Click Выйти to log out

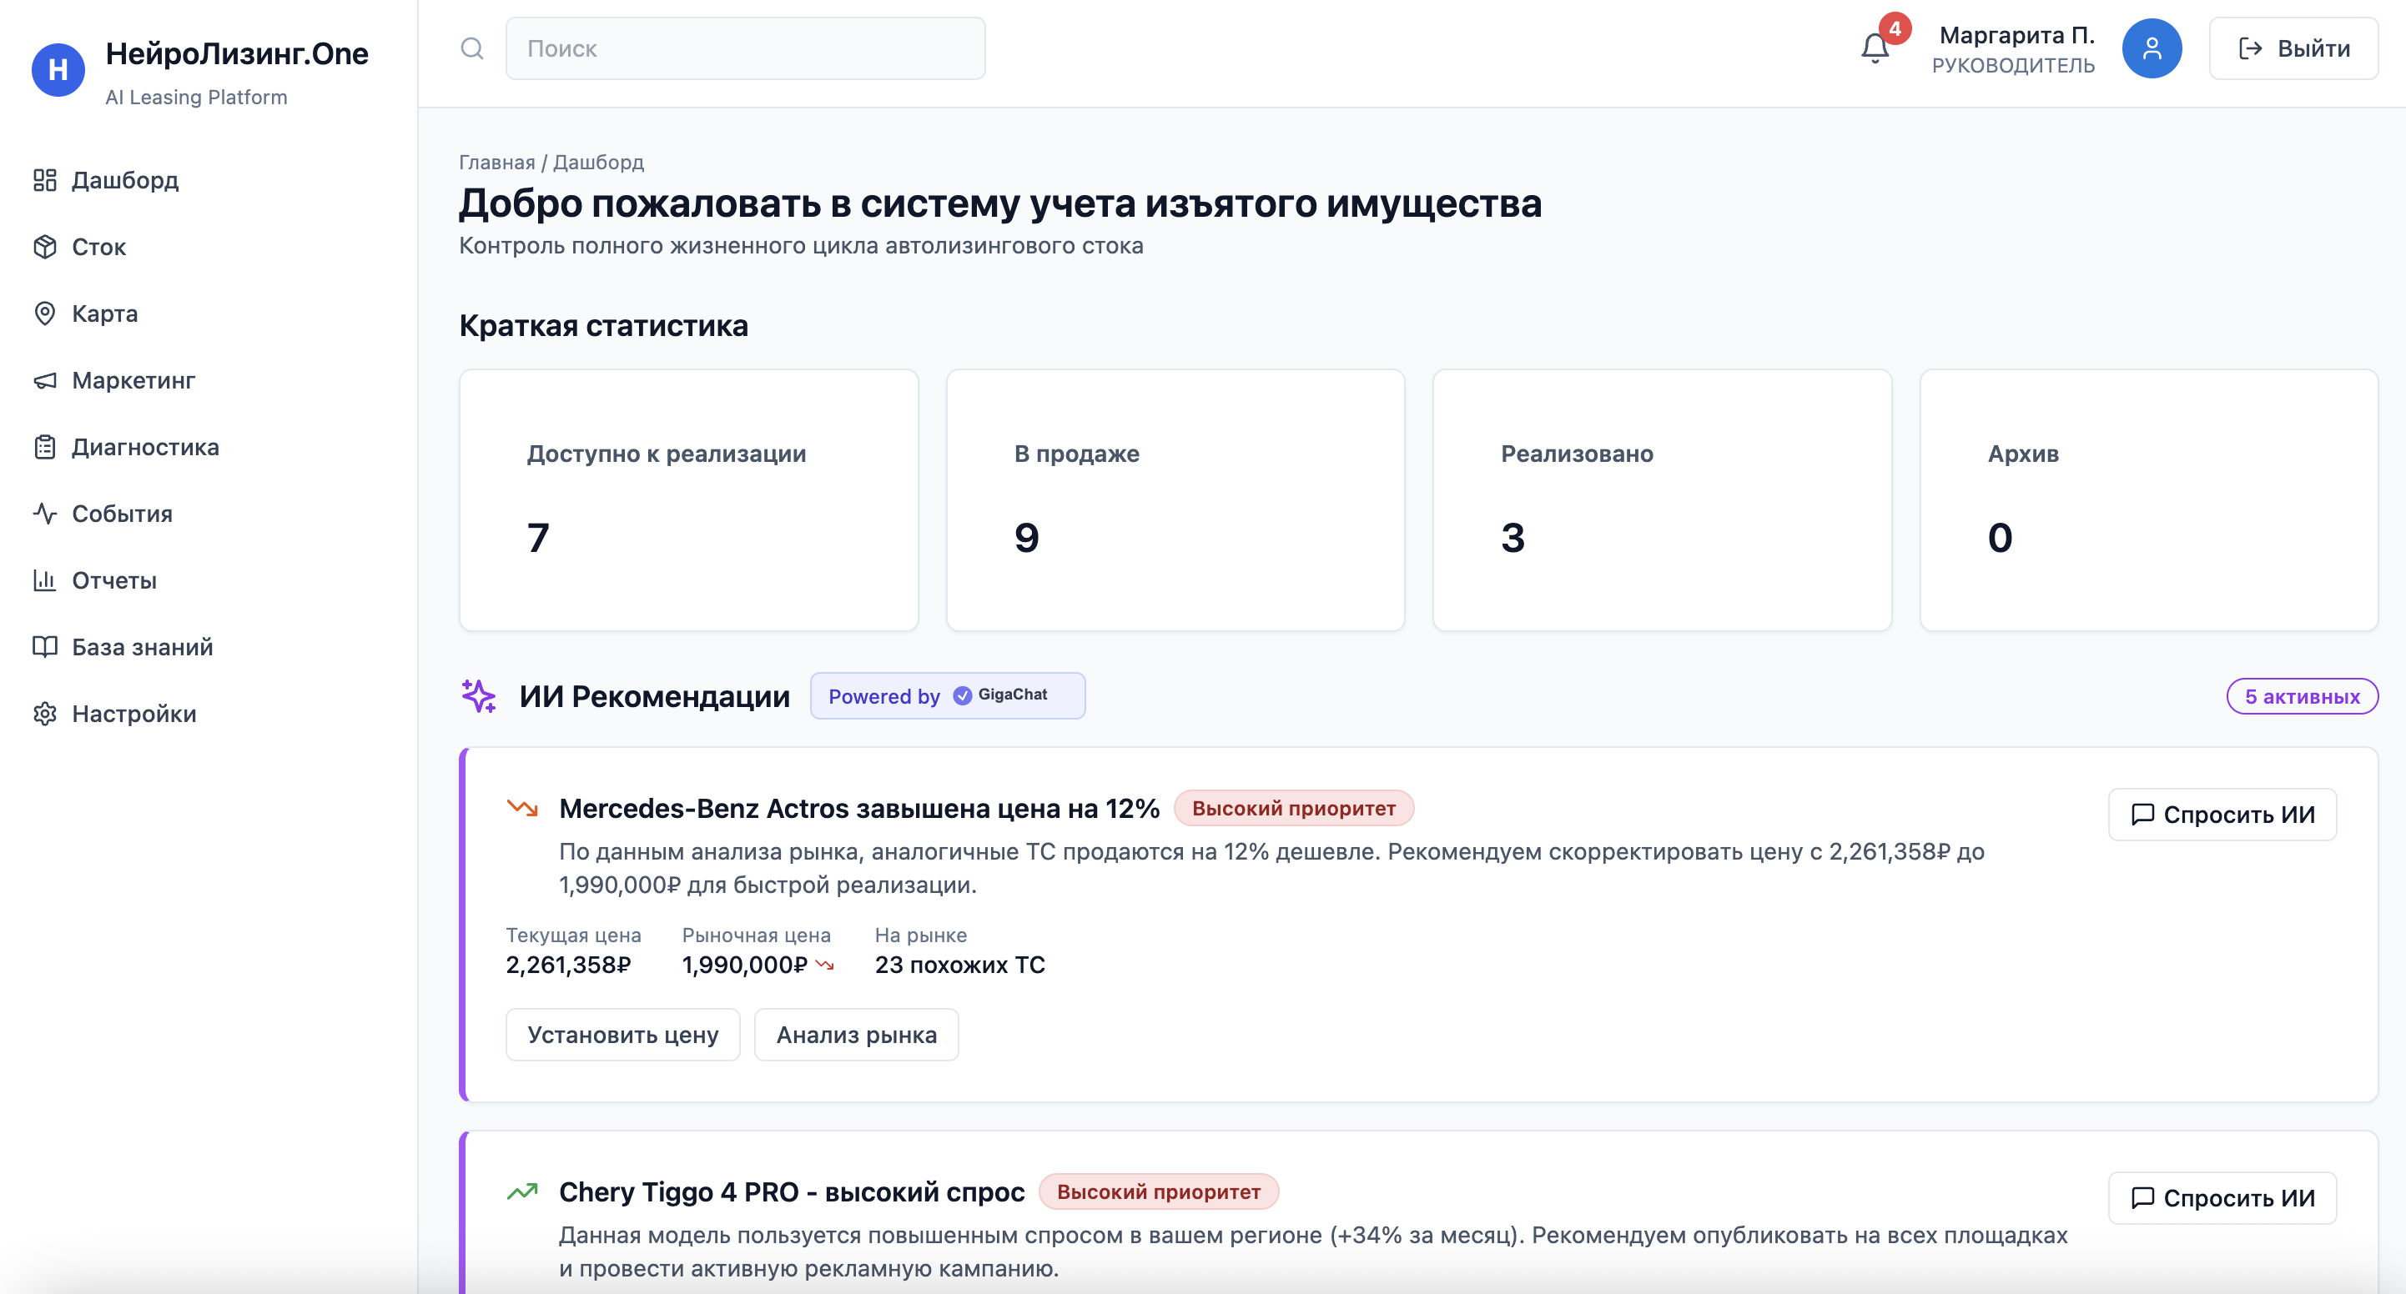pyautogui.click(x=2294, y=48)
